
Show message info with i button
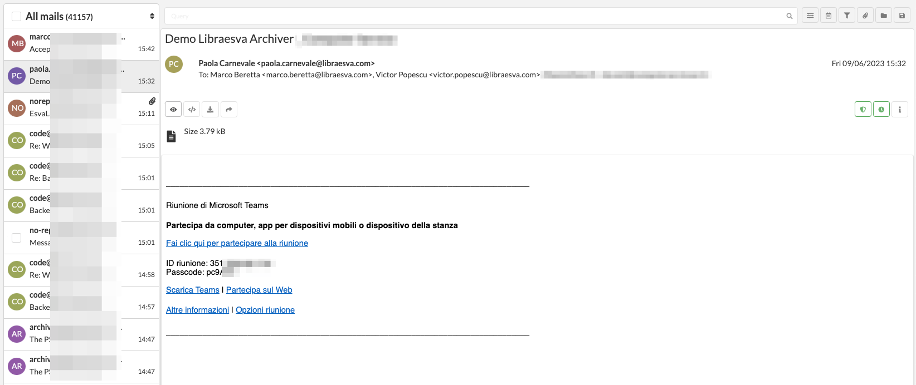(900, 109)
